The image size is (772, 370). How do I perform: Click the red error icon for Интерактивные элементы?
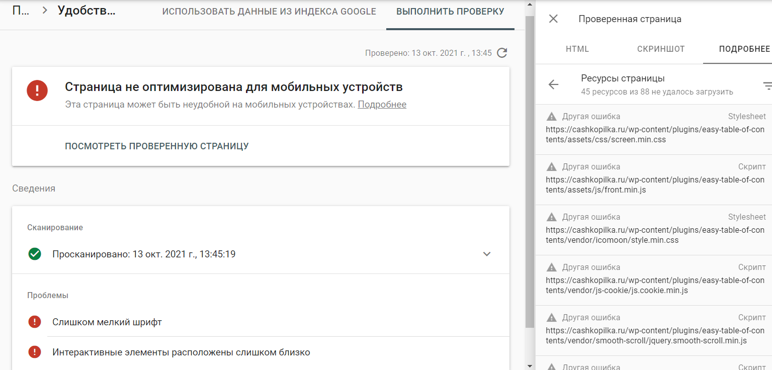pyautogui.click(x=35, y=352)
